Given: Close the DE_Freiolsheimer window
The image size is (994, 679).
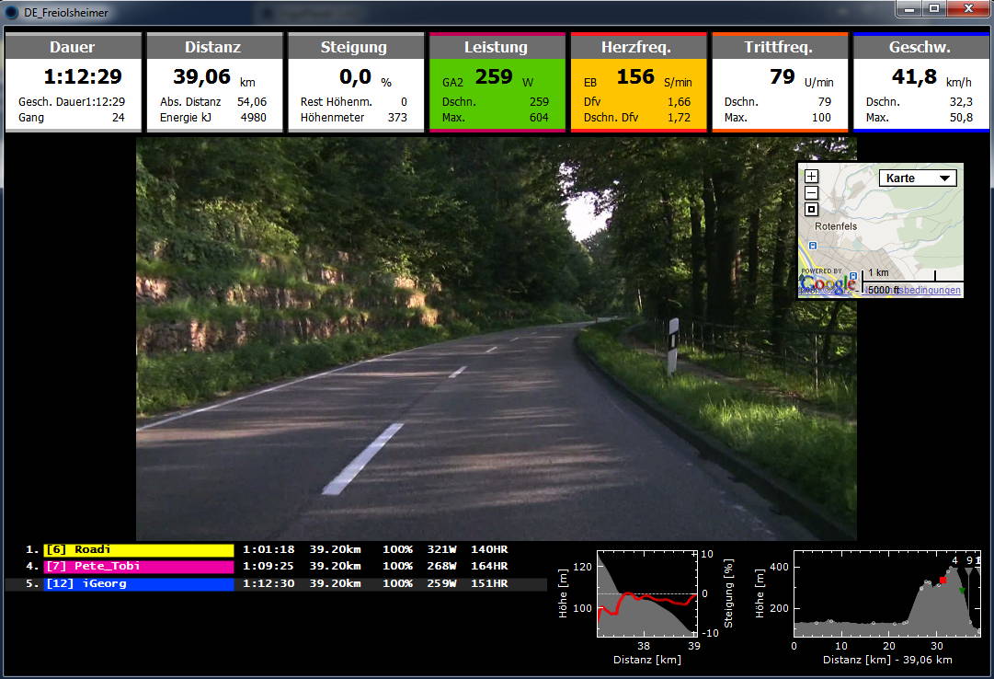Looking at the screenshot, I should [968, 9].
